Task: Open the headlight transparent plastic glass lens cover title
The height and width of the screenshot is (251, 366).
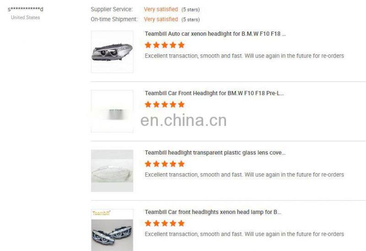Action: [x=215, y=153]
